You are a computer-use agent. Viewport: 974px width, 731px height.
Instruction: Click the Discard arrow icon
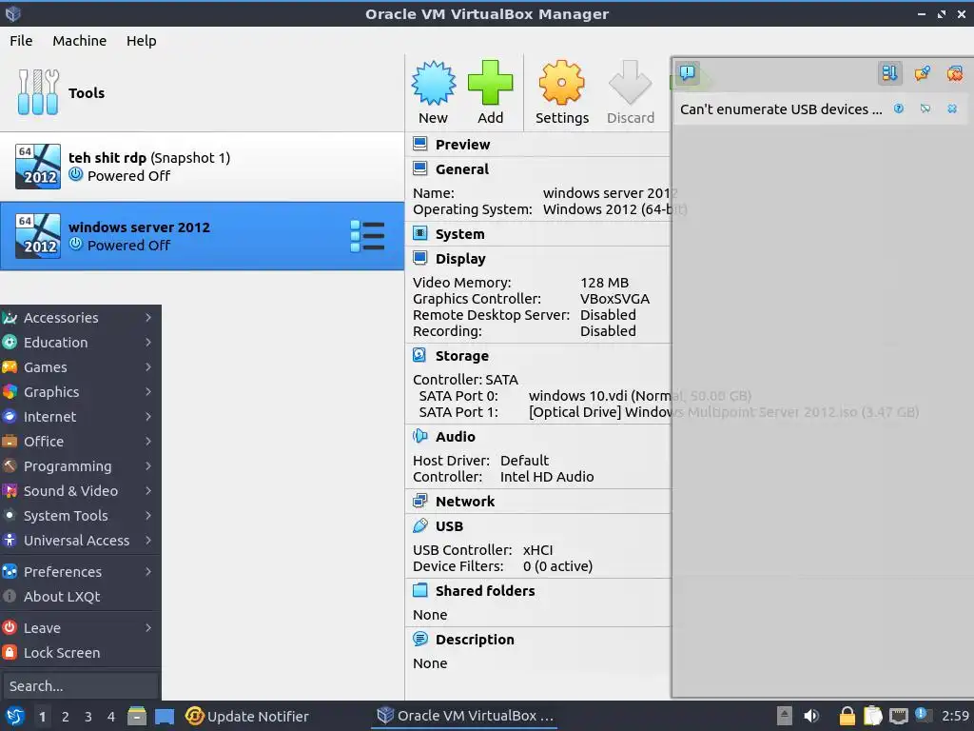(630, 83)
